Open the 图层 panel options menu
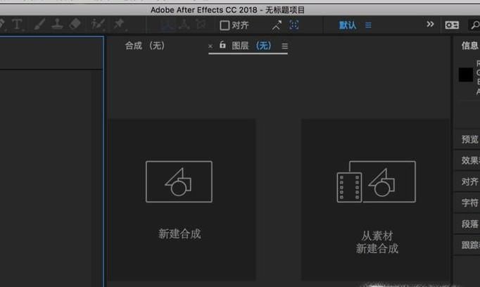This screenshot has height=287, width=480. [x=285, y=46]
